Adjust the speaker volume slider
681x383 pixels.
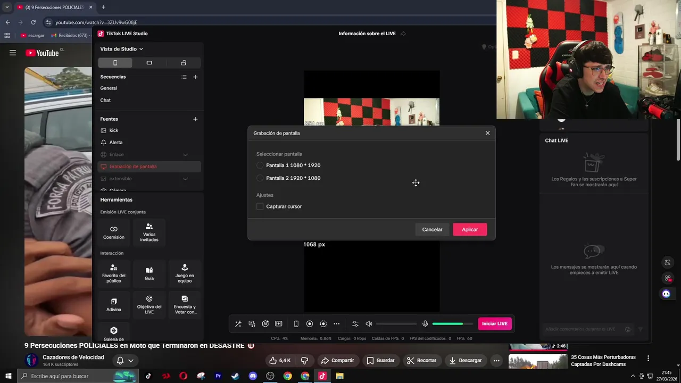[396, 324]
